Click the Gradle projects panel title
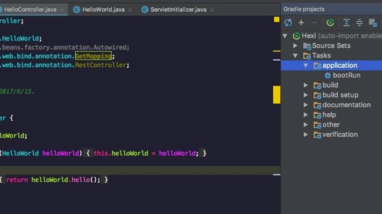Screen dimensions: 382x214 tap(304, 9)
